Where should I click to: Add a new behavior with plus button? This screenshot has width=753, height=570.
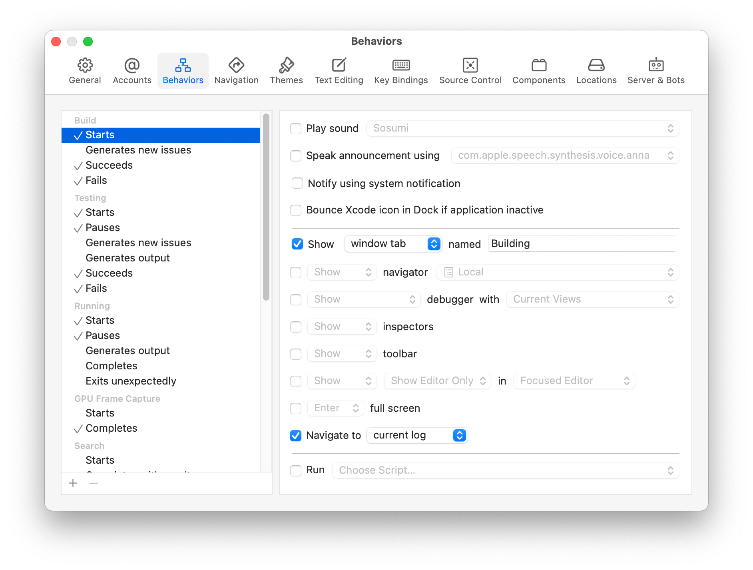coord(73,483)
